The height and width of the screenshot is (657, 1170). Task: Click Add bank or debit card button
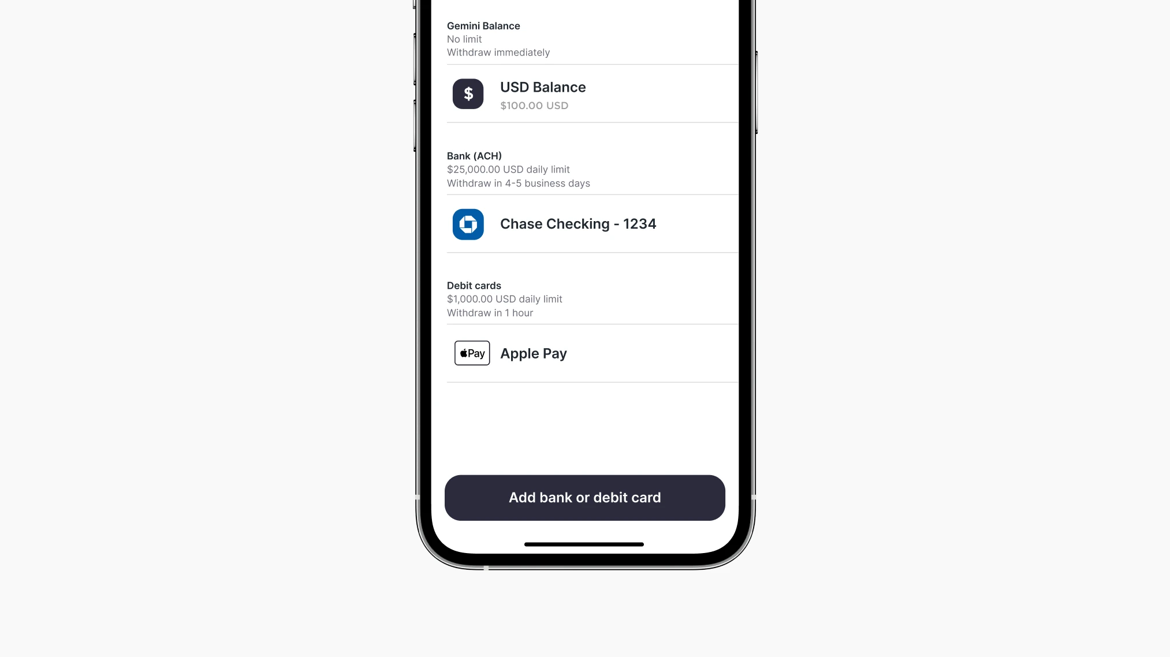click(x=585, y=497)
